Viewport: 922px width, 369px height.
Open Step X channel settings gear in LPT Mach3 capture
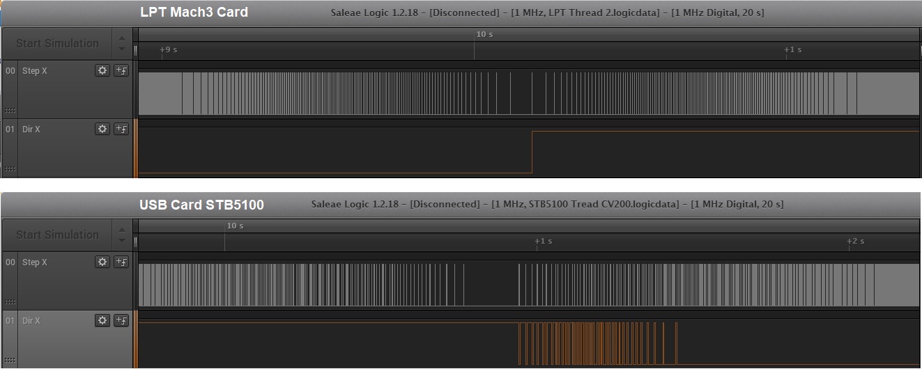[x=102, y=70]
